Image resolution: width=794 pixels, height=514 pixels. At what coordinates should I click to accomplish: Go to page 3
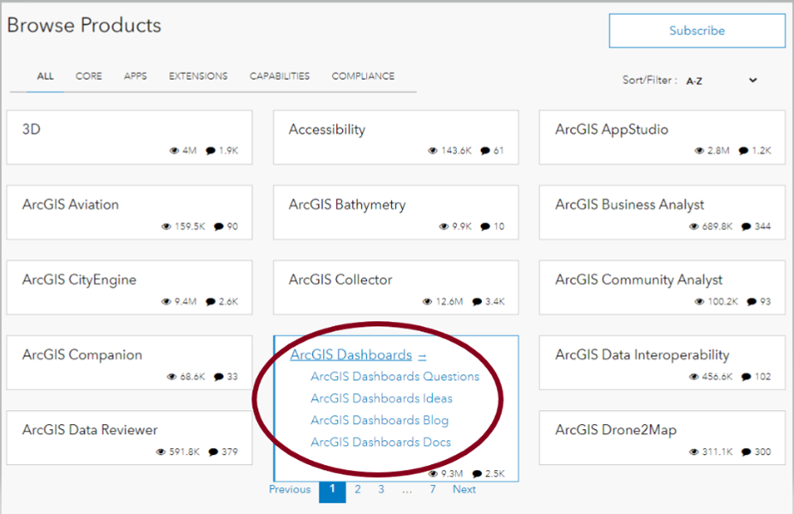(381, 489)
